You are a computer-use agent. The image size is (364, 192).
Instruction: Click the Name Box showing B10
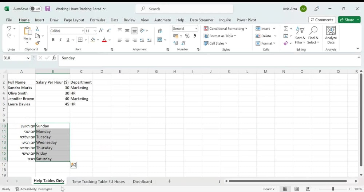[x=16, y=58]
